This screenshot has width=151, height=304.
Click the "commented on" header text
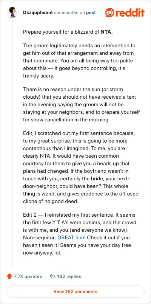coord(69,12)
